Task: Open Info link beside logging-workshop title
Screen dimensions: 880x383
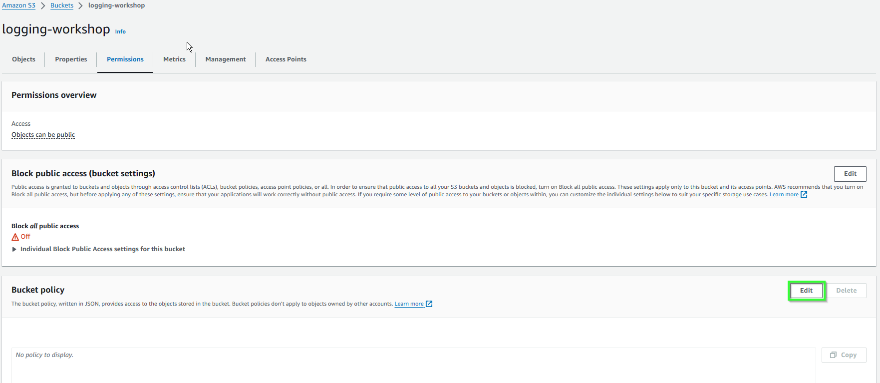Action: [x=120, y=31]
